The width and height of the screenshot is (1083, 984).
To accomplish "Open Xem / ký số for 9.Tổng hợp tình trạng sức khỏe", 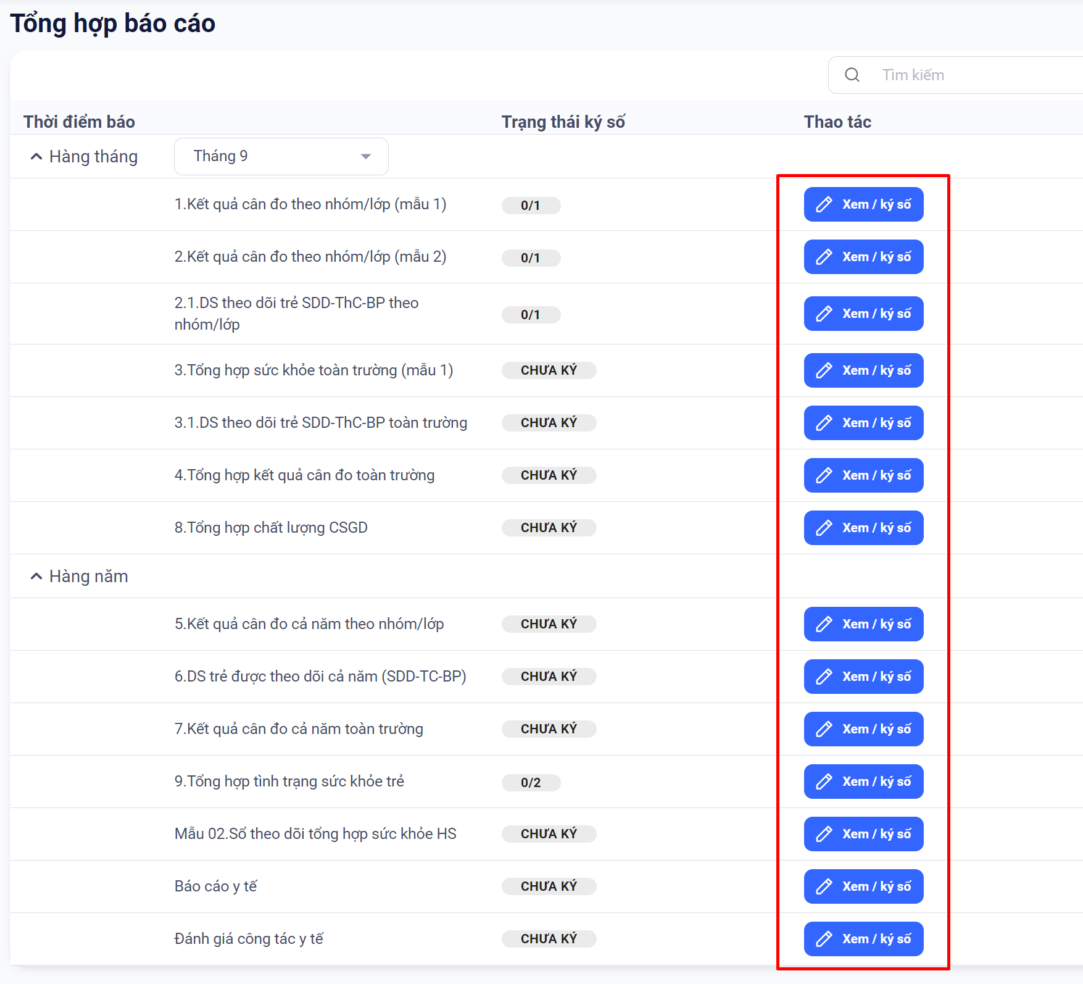I will coord(863,782).
